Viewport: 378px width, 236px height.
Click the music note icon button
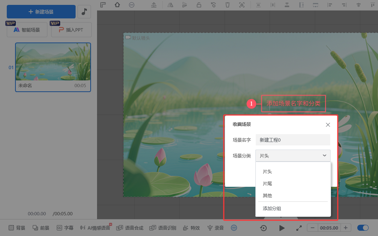pyautogui.click(x=84, y=12)
